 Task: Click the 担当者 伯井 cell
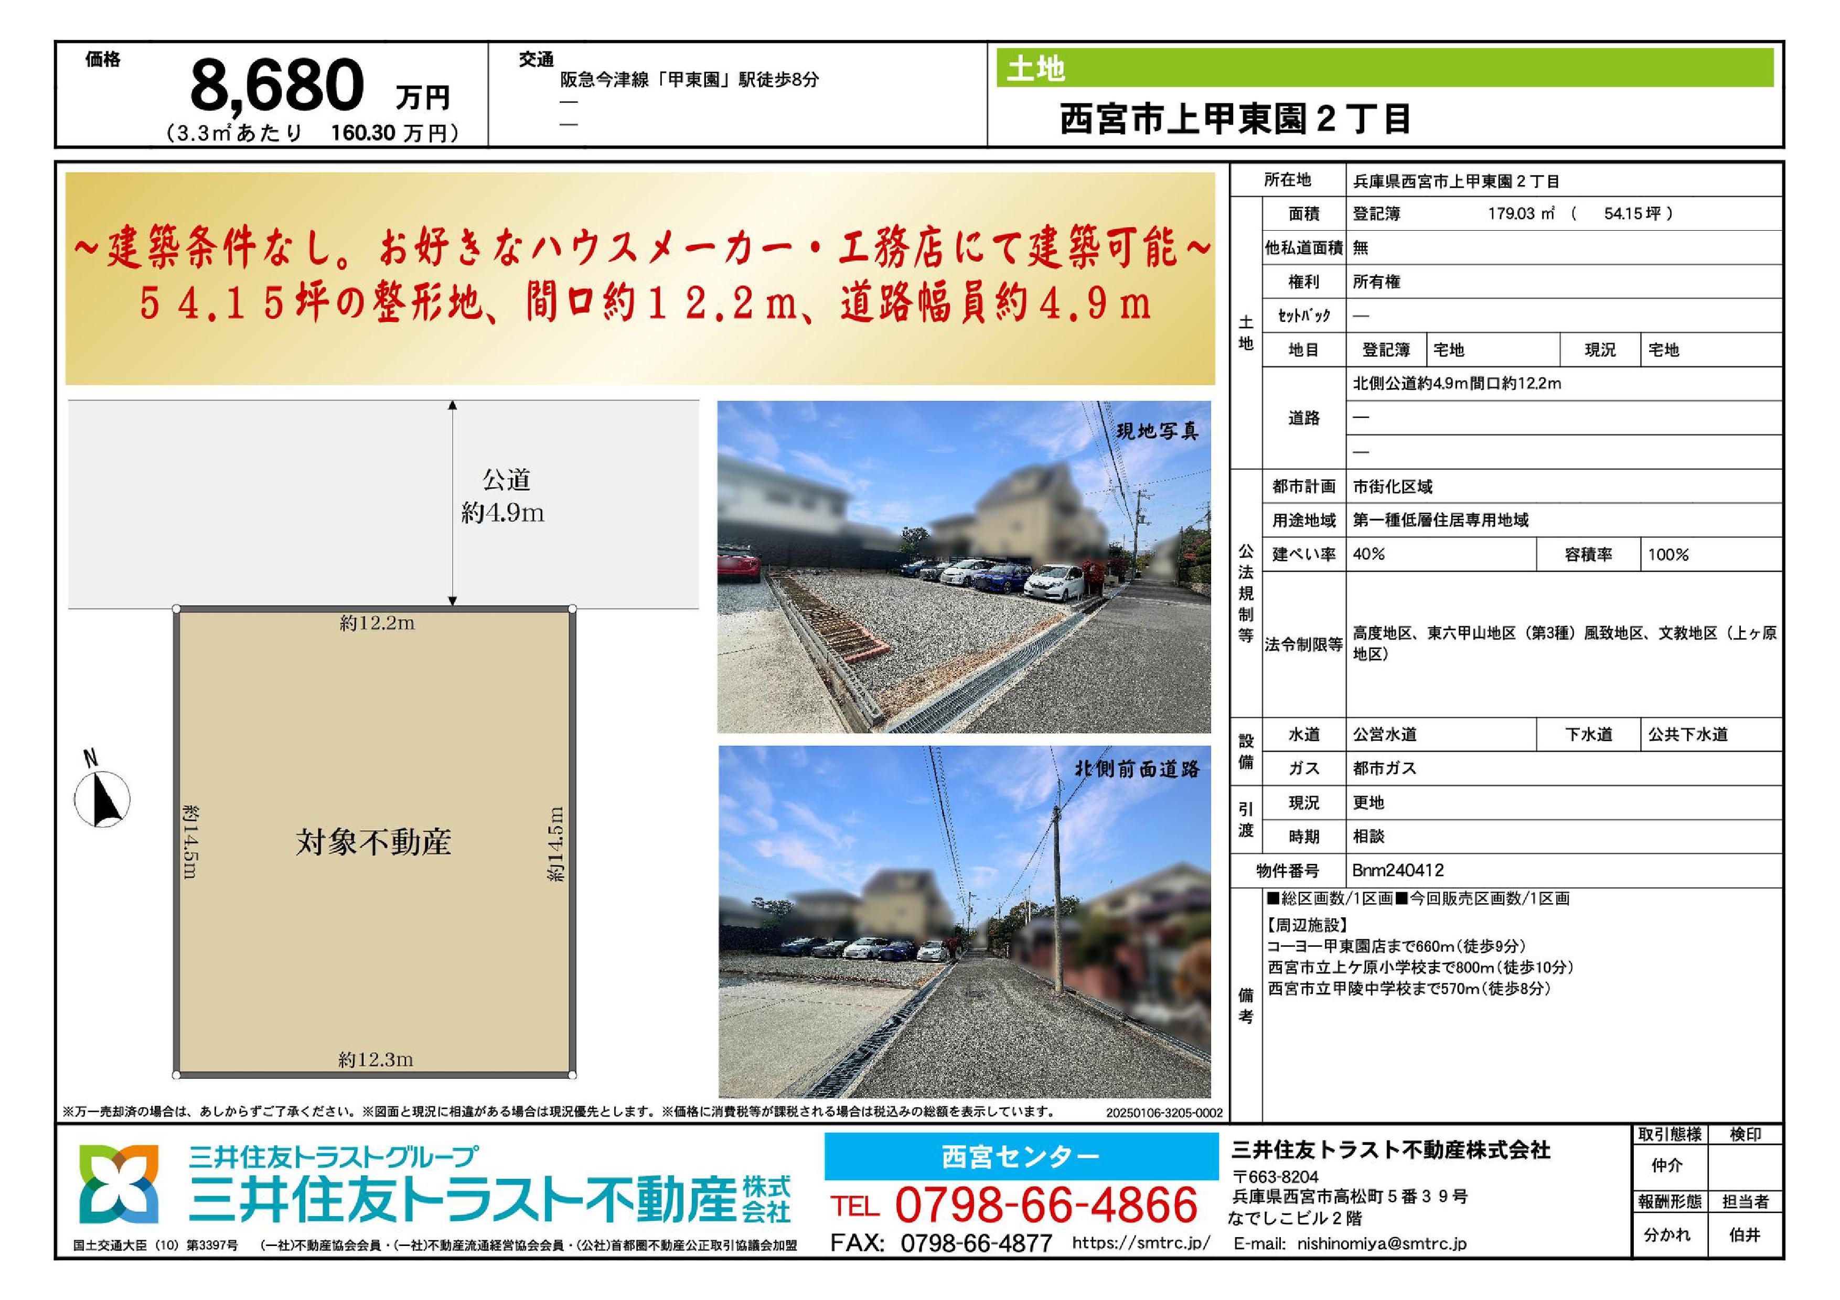click(1745, 1234)
